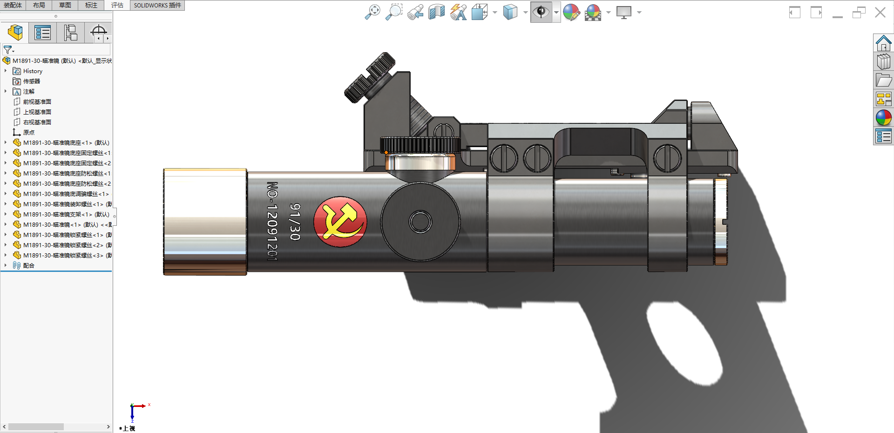This screenshot has width=894, height=433.
Task: Open Appearances, Scenes and Decals pane
Action: (883, 118)
